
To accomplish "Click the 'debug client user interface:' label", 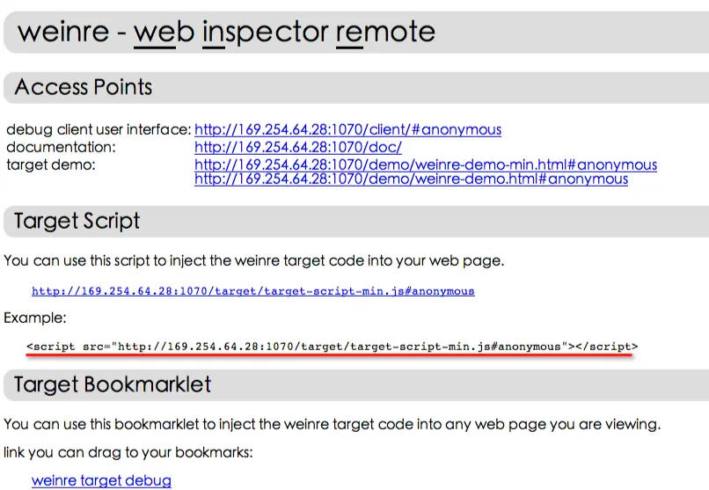I will pyautogui.click(x=99, y=129).
